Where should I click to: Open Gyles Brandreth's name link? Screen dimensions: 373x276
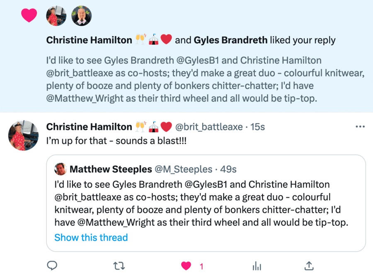click(x=230, y=40)
